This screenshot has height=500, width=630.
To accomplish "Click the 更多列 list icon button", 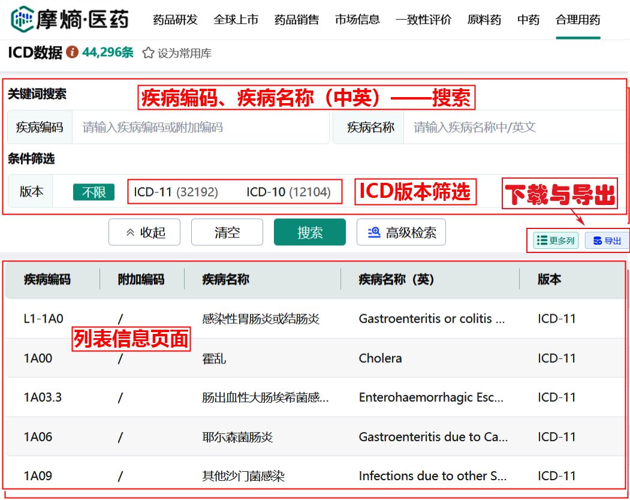I will point(556,240).
